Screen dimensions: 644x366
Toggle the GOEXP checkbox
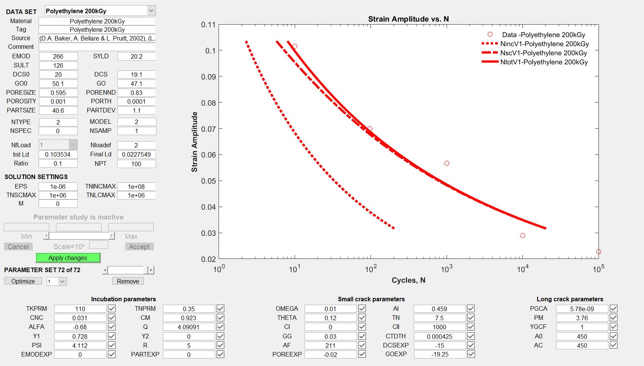471,354
